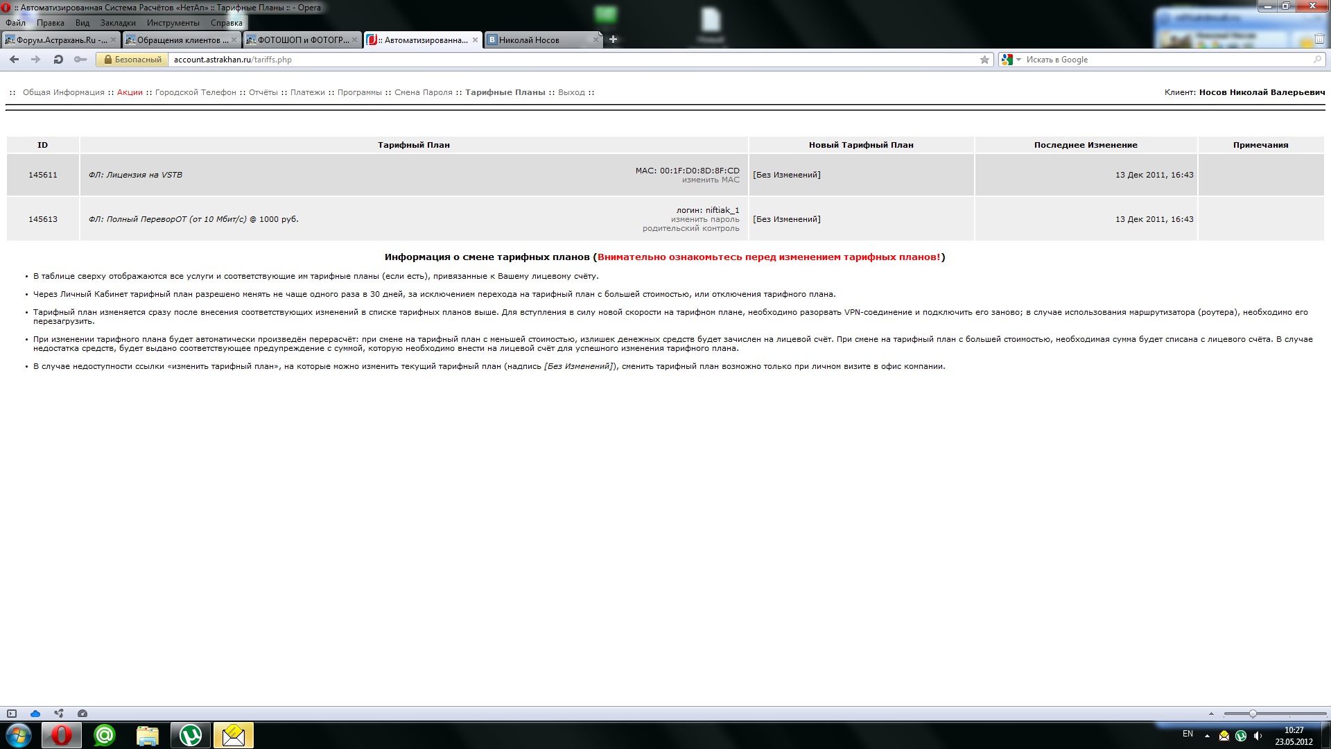Click the родительский контроль link

click(691, 229)
